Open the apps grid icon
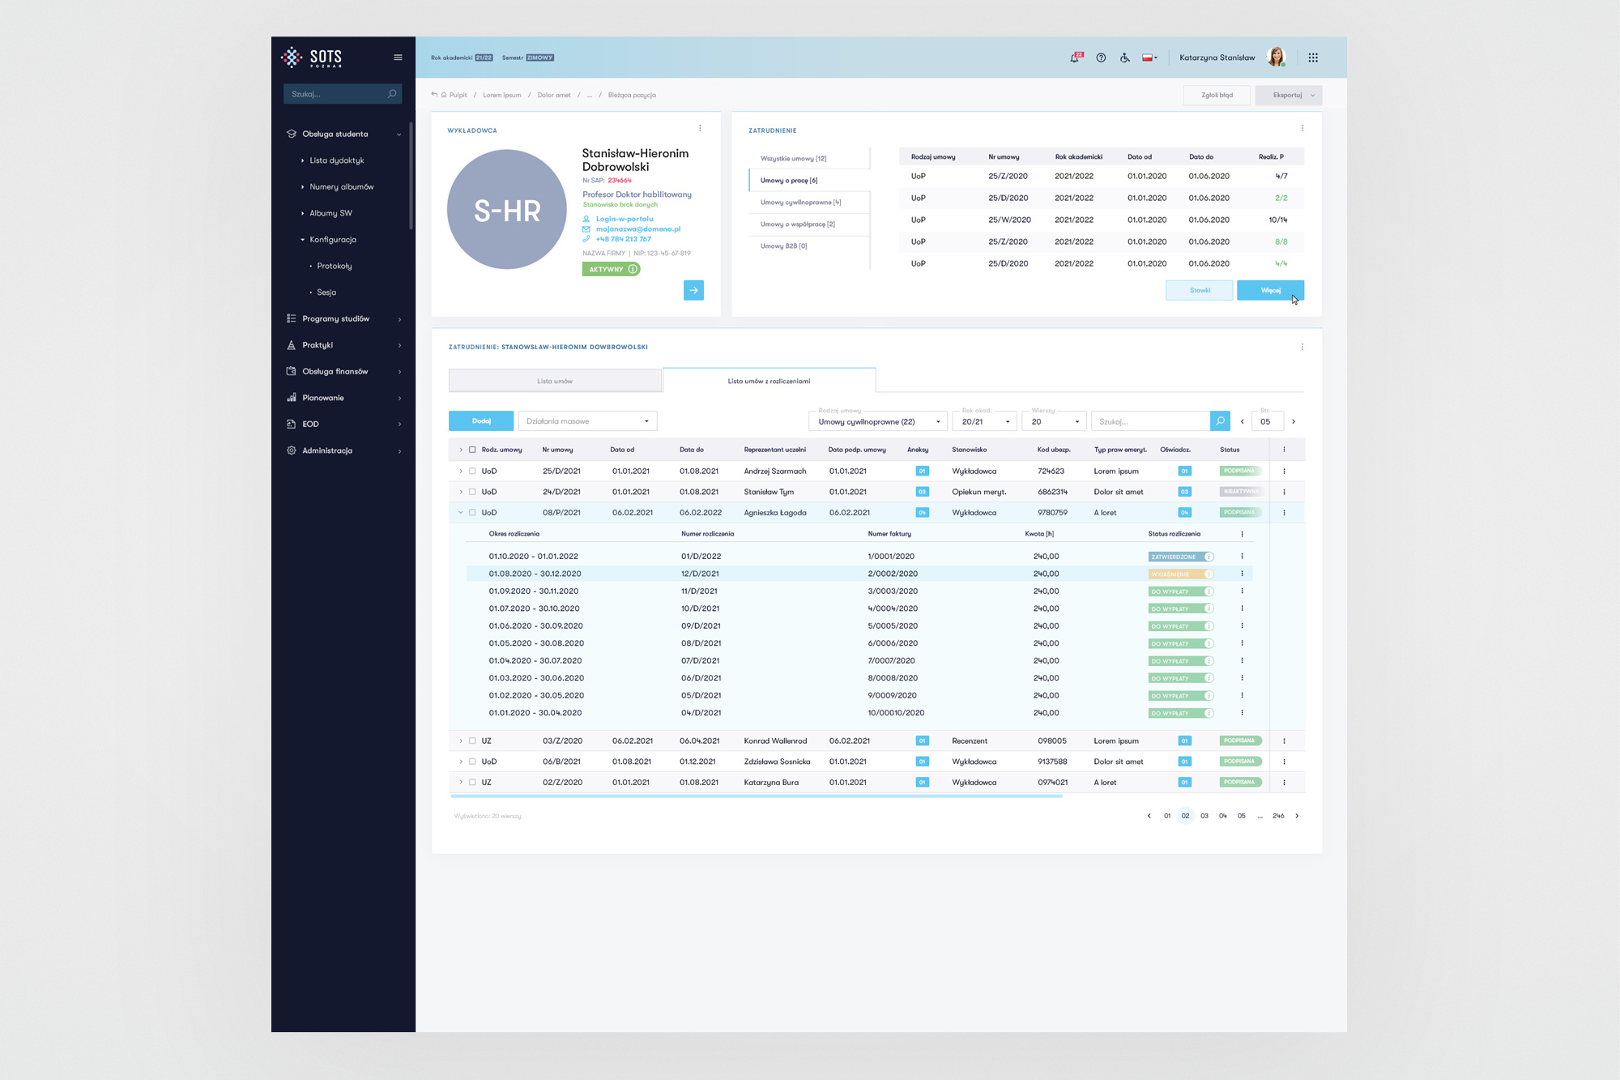 point(1313,58)
